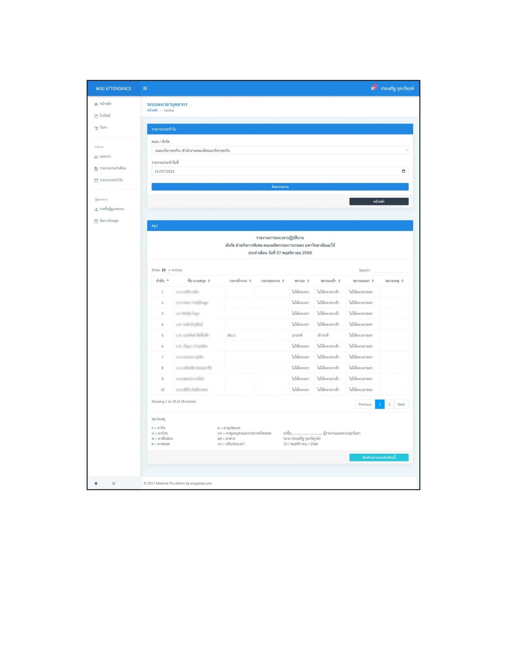Image resolution: width=507 pixels, height=657 pixels.
Task: Click the table Search input box
Action: (390, 270)
